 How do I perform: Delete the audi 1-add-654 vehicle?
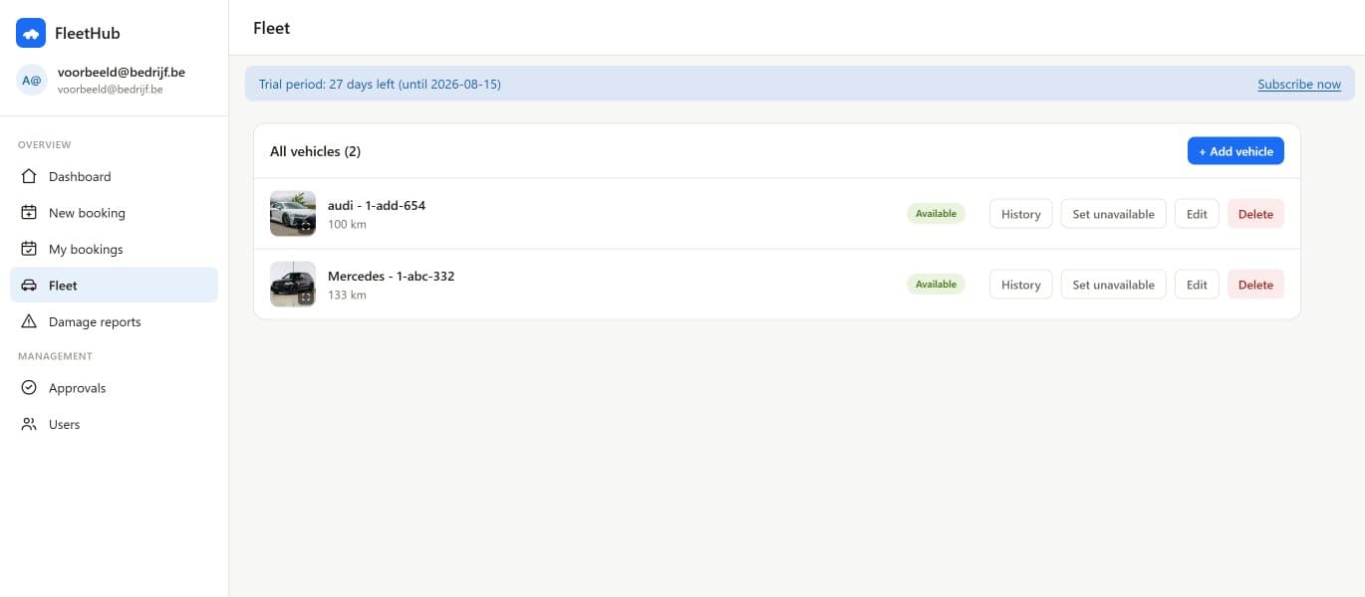[x=1255, y=214]
